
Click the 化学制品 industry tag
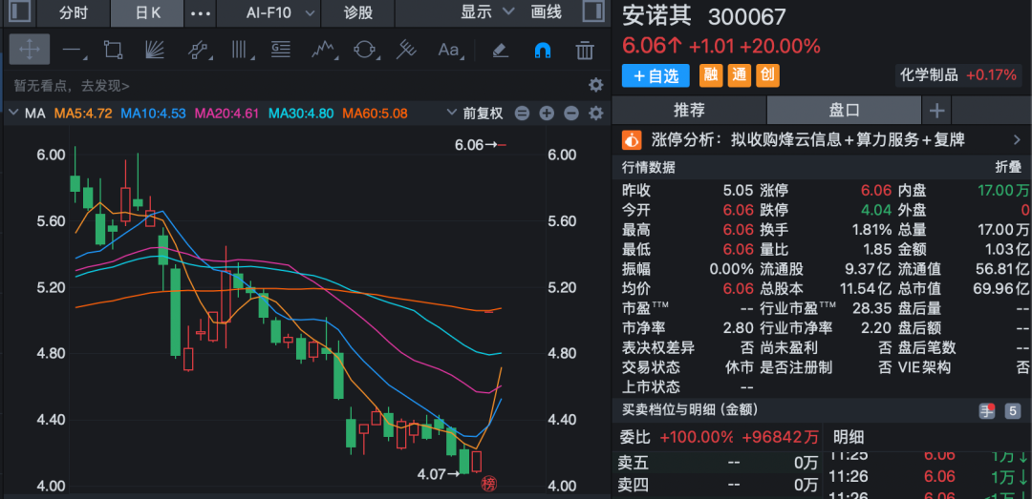(x=929, y=74)
